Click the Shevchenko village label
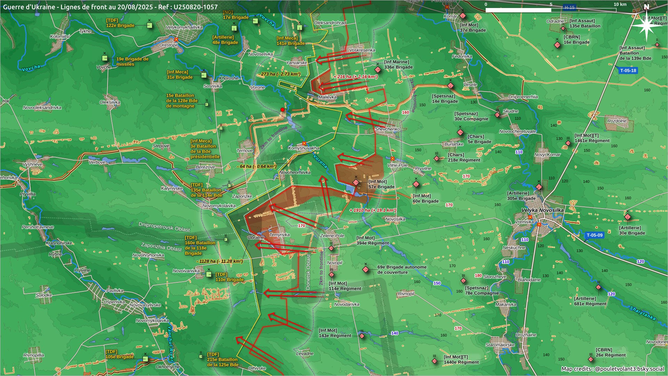This screenshot has height=376, width=668. [387, 129]
